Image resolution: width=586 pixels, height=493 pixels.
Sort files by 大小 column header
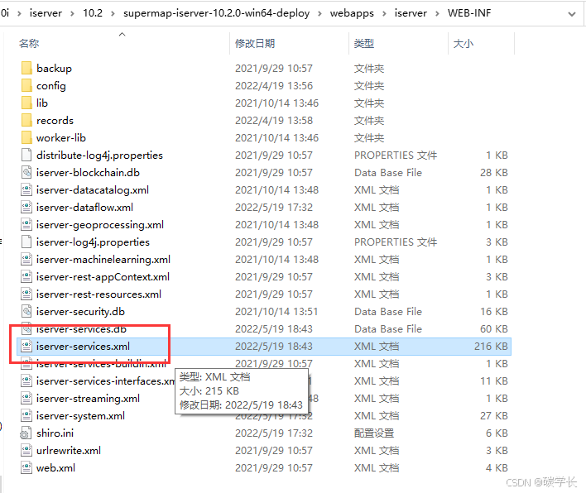464,43
